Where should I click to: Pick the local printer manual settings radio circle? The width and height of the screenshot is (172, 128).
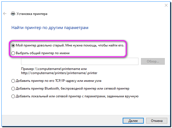click(13, 96)
